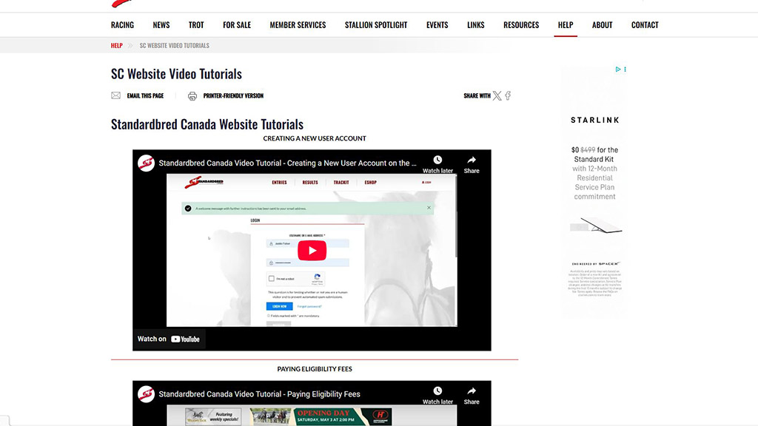Image resolution: width=758 pixels, height=426 pixels.
Task: Click the Eligibility Fees video thumbnail preview
Action: pos(312,416)
